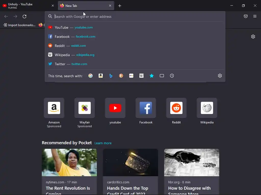Choose Twitter twitter.com suggestion
The image size is (261, 195).
[x=135, y=64]
